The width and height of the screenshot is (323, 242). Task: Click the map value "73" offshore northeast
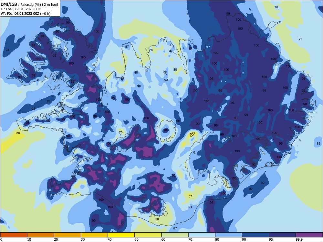(300, 39)
